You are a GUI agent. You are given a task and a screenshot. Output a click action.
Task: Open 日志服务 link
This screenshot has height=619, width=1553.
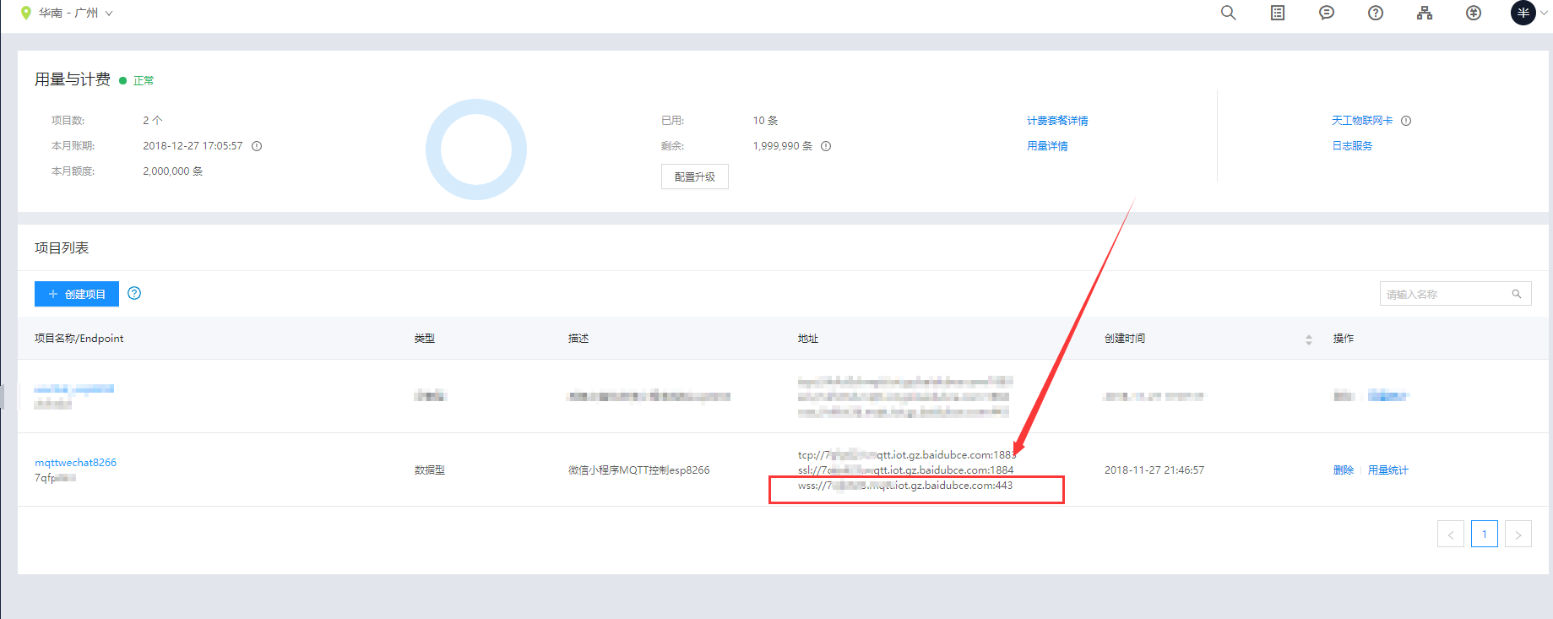(x=1352, y=146)
